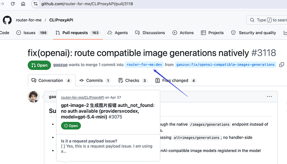This screenshot has width=287, height=164.
Task: Click the Issues count 198 badge
Action: click(43, 33)
